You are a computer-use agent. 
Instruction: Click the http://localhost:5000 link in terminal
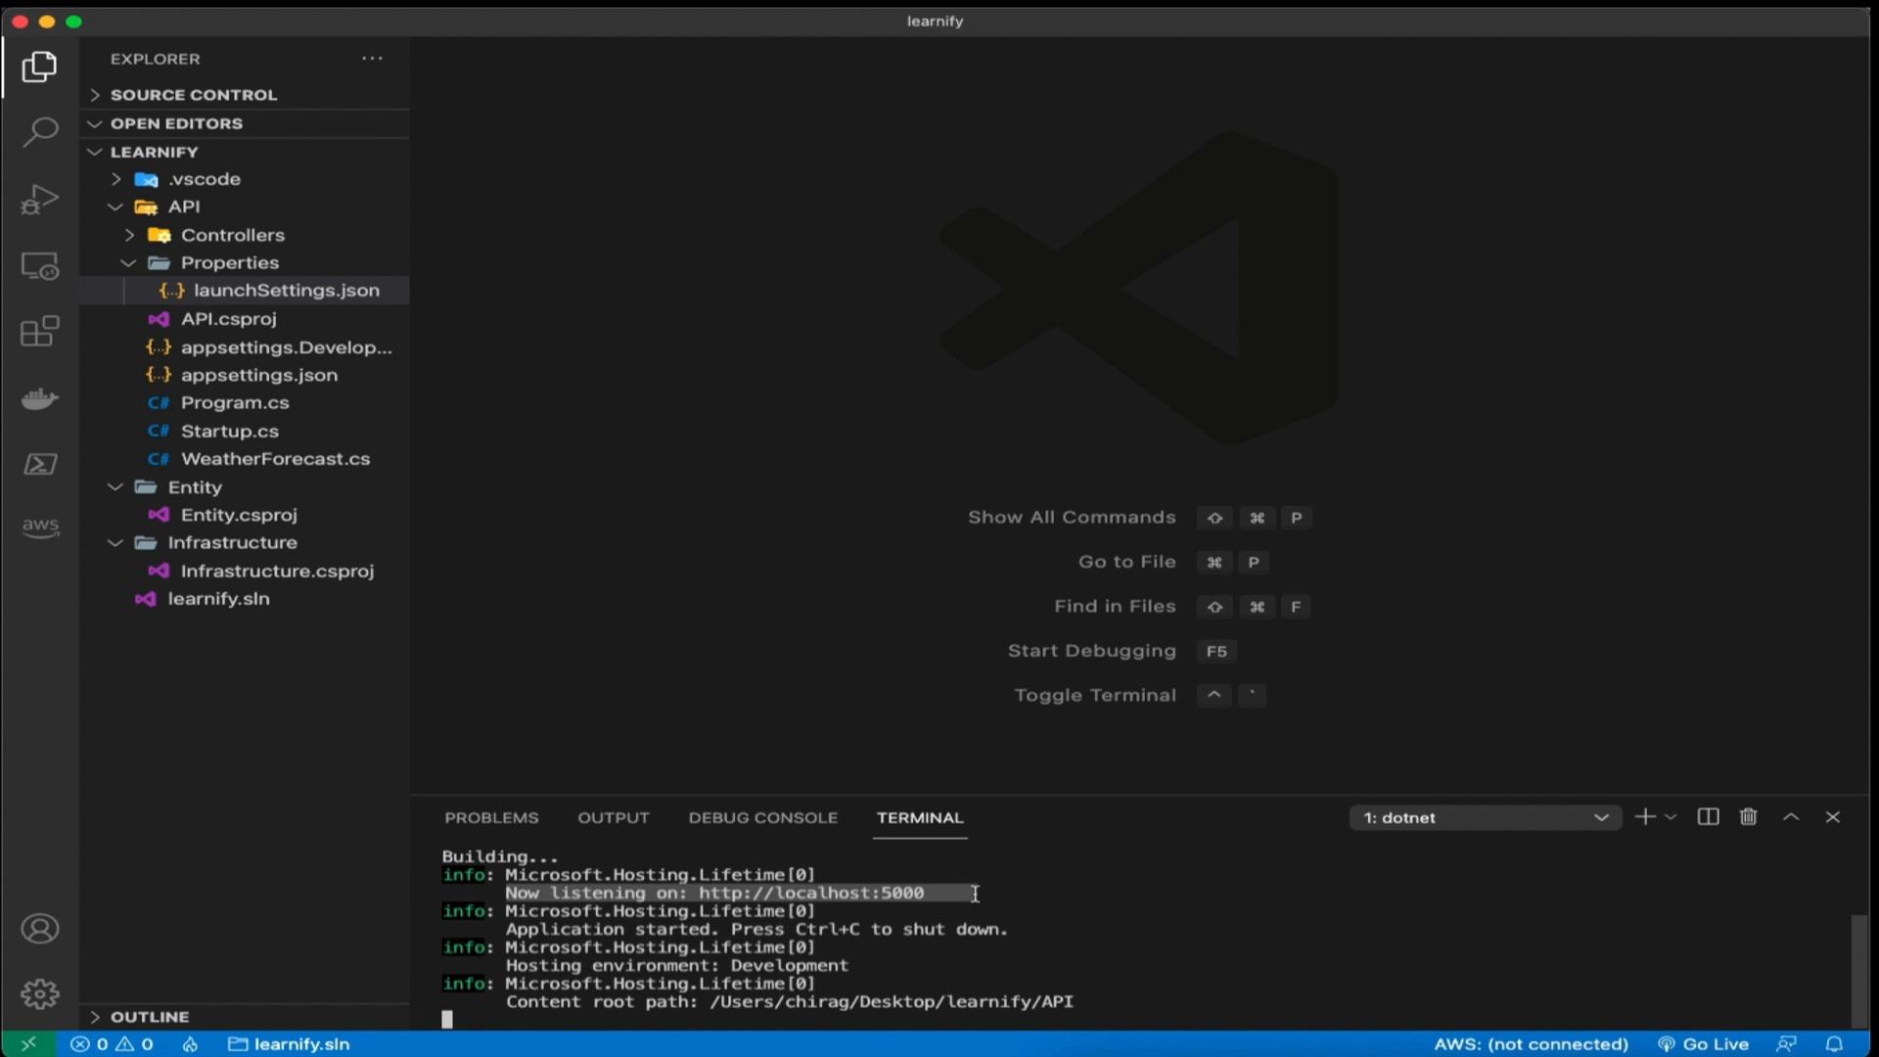pos(811,893)
